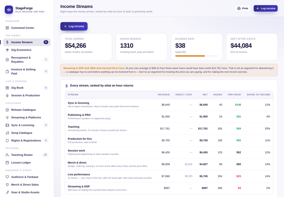Click the Share of Income column header
Image resolution: width=284 pixels, height=197 pixels.
pyautogui.click(x=258, y=95)
